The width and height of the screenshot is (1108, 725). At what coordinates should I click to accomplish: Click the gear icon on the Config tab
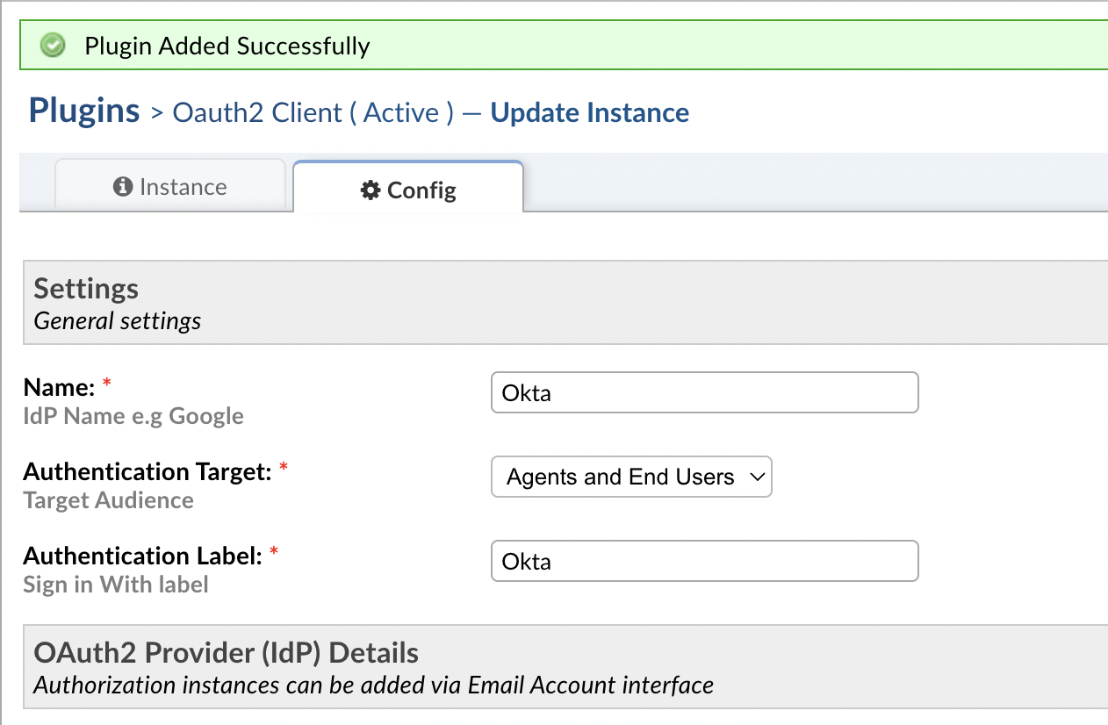[370, 190]
